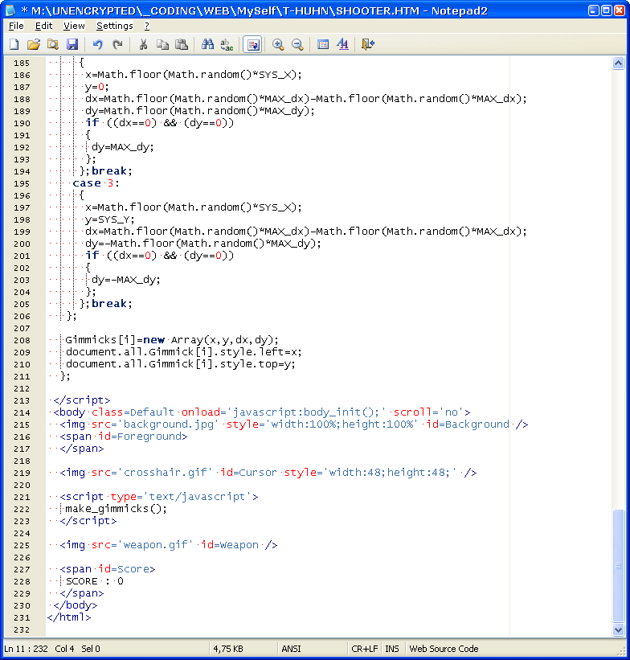Click the 'make_gimmicks();' line
630x660 pixels.
coord(116,509)
